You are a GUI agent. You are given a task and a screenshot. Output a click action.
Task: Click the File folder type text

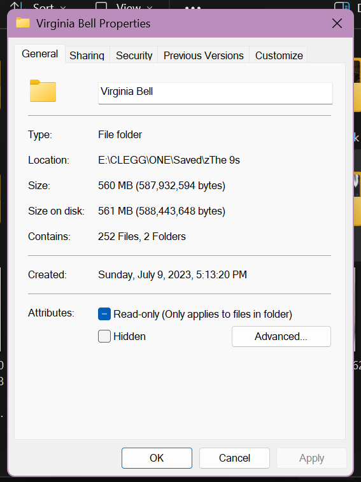pyautogui.click(x=120, y=134)
